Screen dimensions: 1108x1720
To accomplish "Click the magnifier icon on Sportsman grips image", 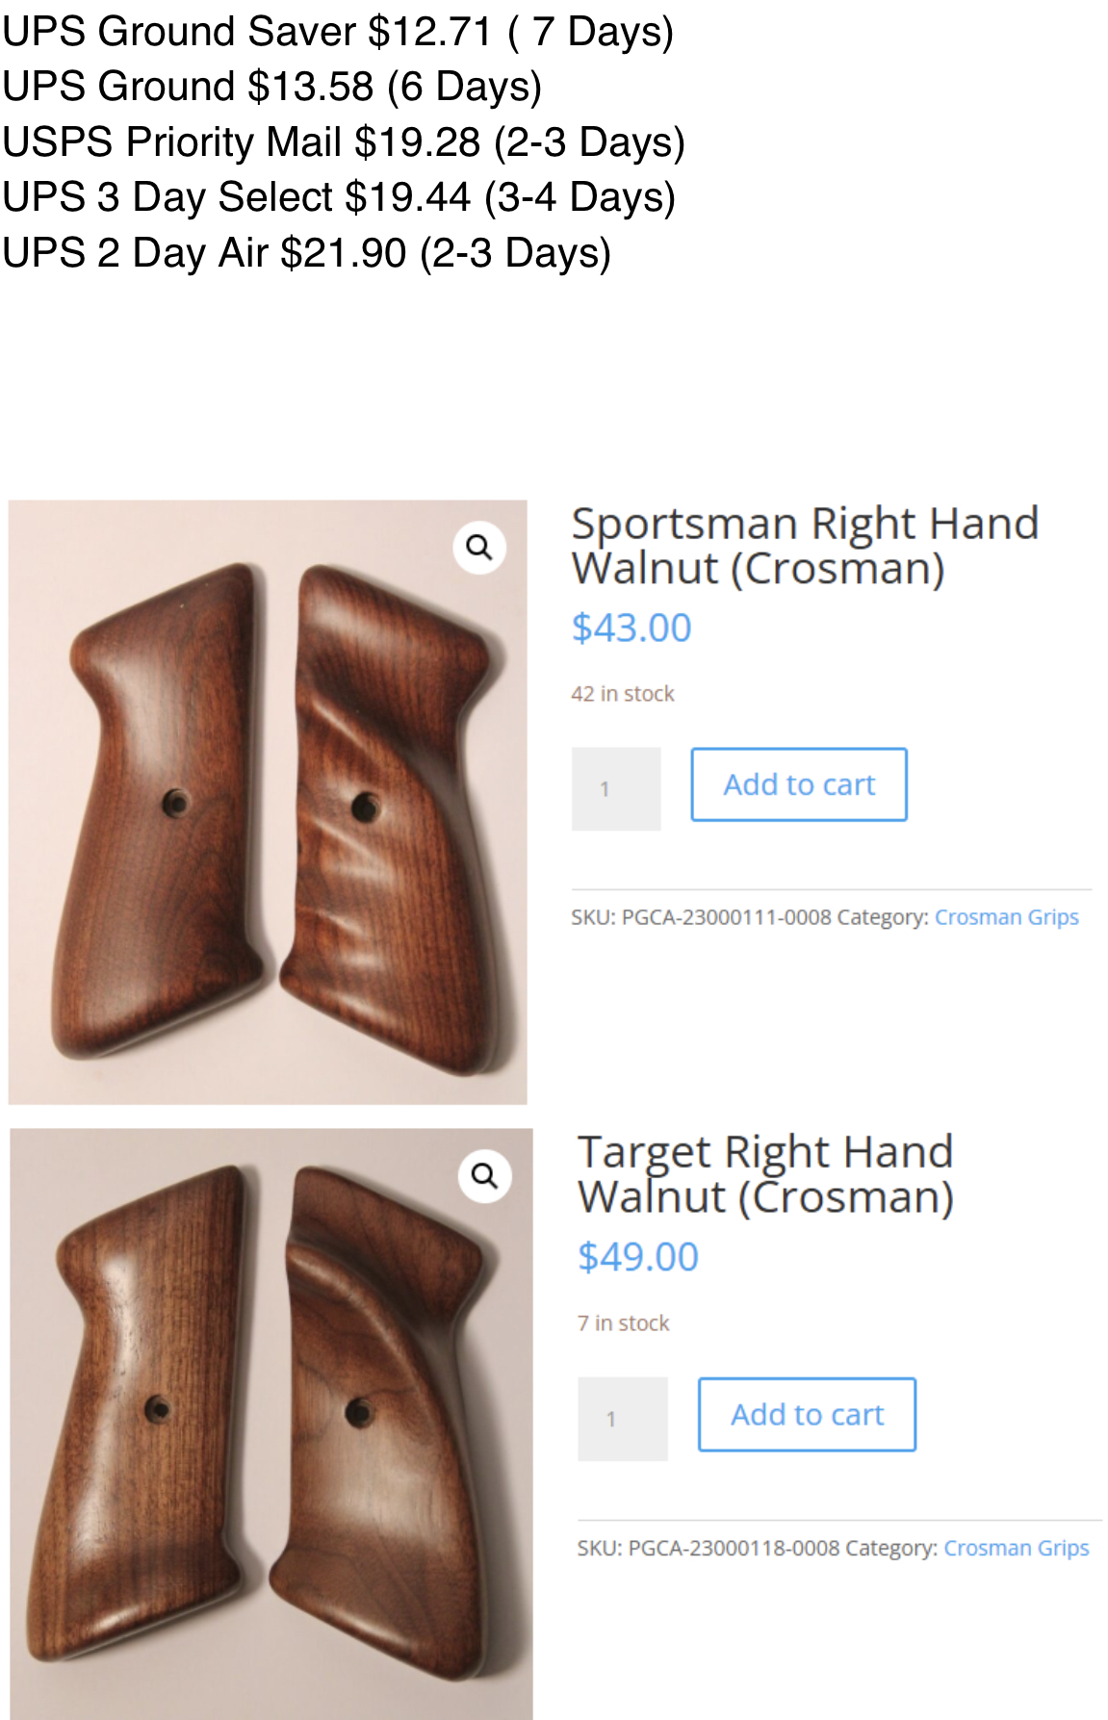I will click(x=479, y=548).
